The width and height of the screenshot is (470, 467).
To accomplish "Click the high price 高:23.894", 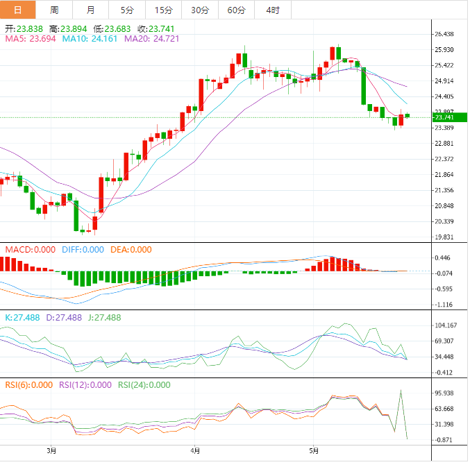I will [68, 29].
